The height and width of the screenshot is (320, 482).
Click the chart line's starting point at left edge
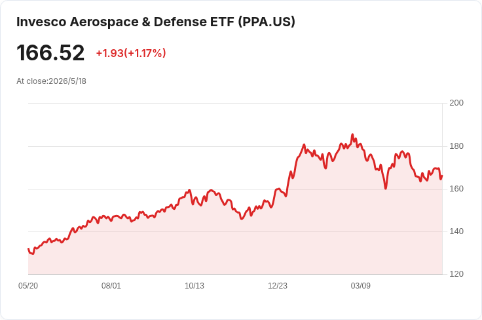tap(28, 249)
